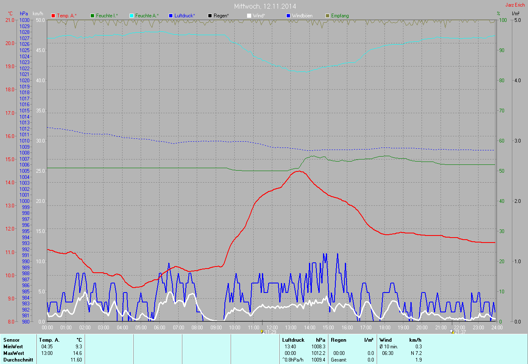Click the 12:00 time axis label
The height and width of the screenshot is (364, 528).
(272, 328)
